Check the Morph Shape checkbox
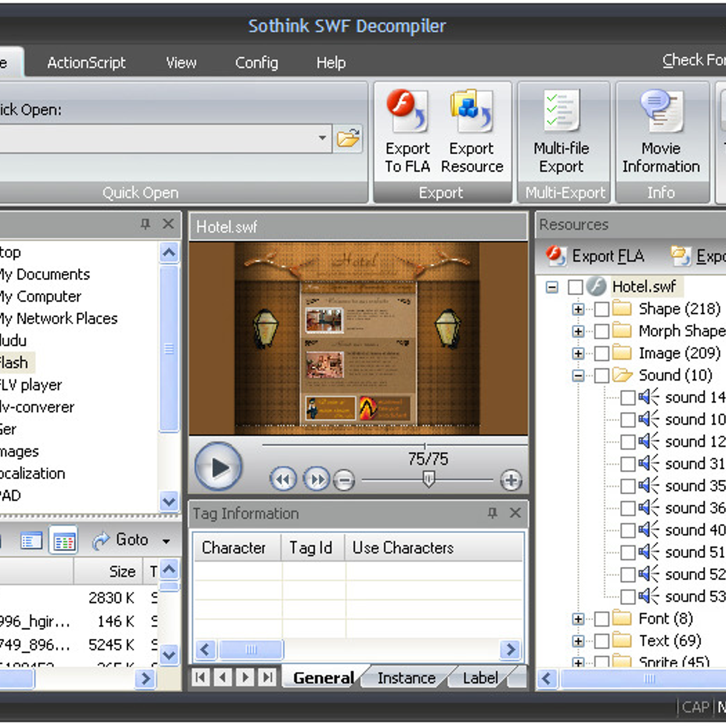The height and width of the screenshot is (726, 726). click(x=601, y=331)
